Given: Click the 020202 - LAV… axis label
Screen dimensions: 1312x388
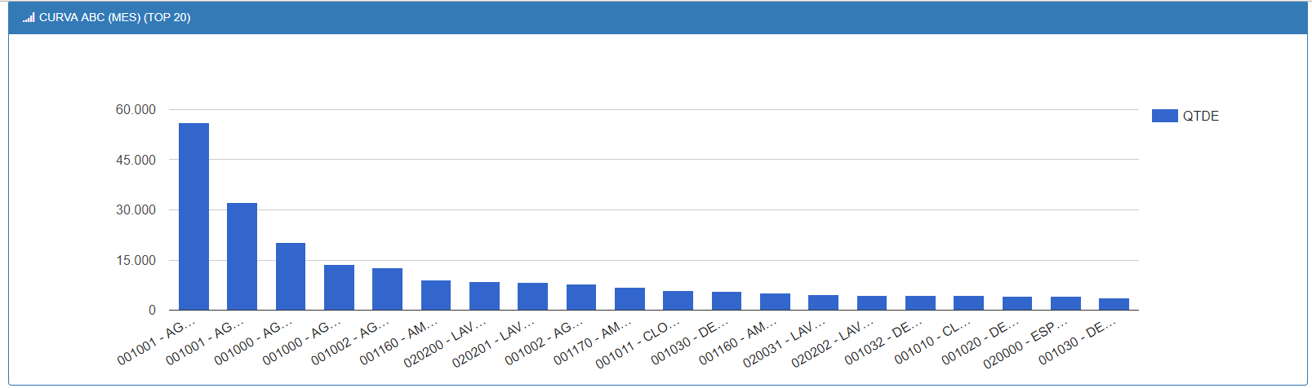Looking at the screenshot, I should tap(833, 343).
